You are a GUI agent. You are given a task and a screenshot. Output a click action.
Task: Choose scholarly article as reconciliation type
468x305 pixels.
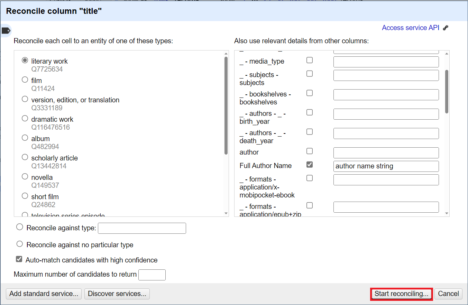pyautogui.click(x=25, y=157)
